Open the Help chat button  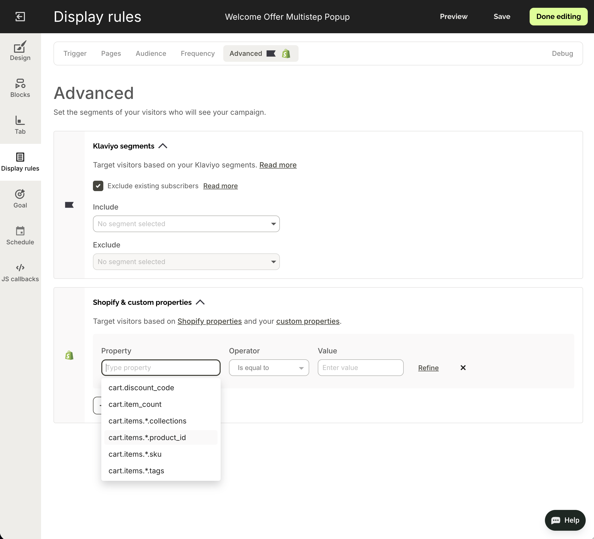(565, 520)
